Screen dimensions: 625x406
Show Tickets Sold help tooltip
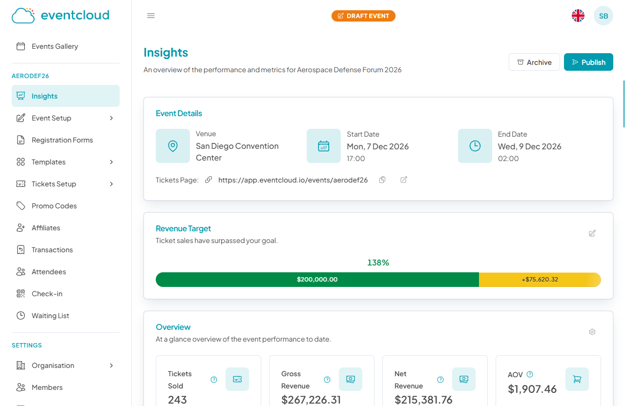click(x=214, y=380)
